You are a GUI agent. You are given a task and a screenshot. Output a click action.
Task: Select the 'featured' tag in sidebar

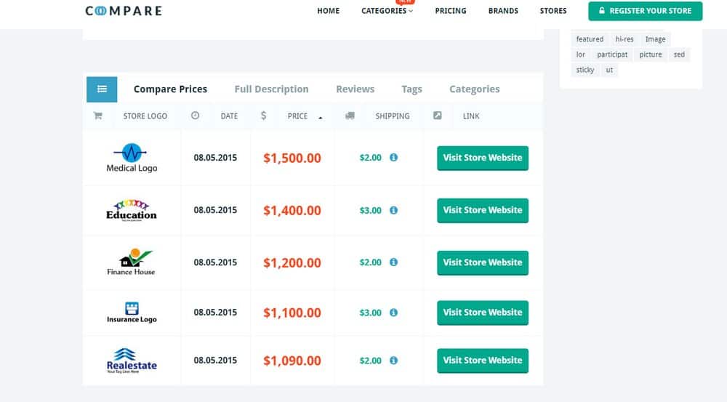click(x=590, y=39)
